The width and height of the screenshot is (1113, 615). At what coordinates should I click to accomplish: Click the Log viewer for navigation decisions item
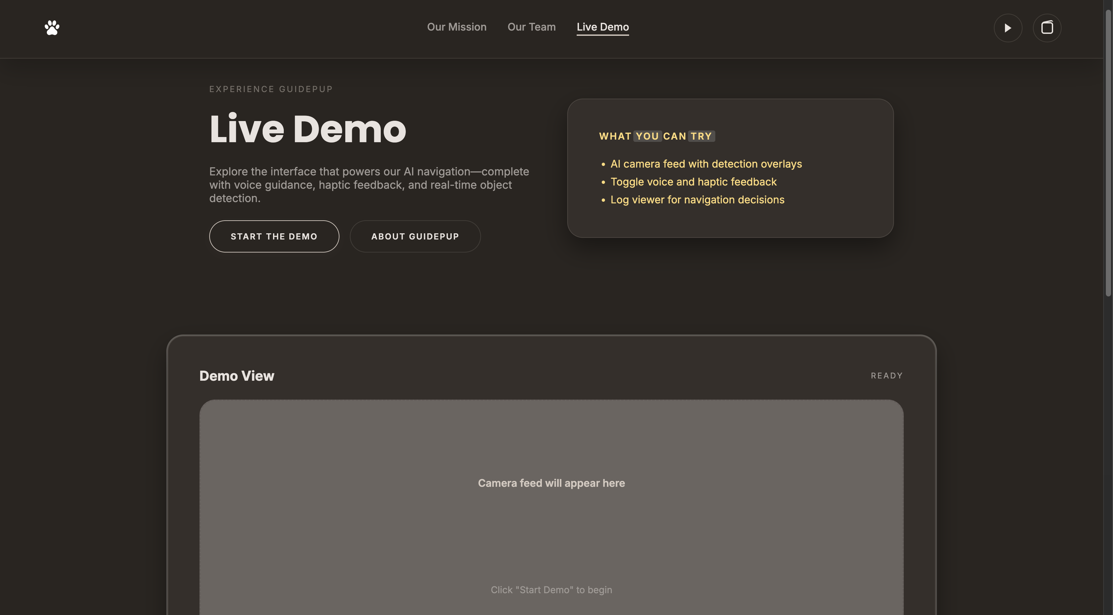tap(697, 199)
